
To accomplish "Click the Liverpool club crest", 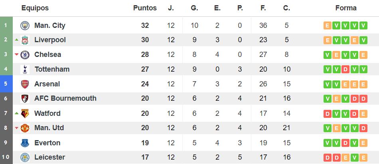I will pyautogui.click(x=25, y=40).
